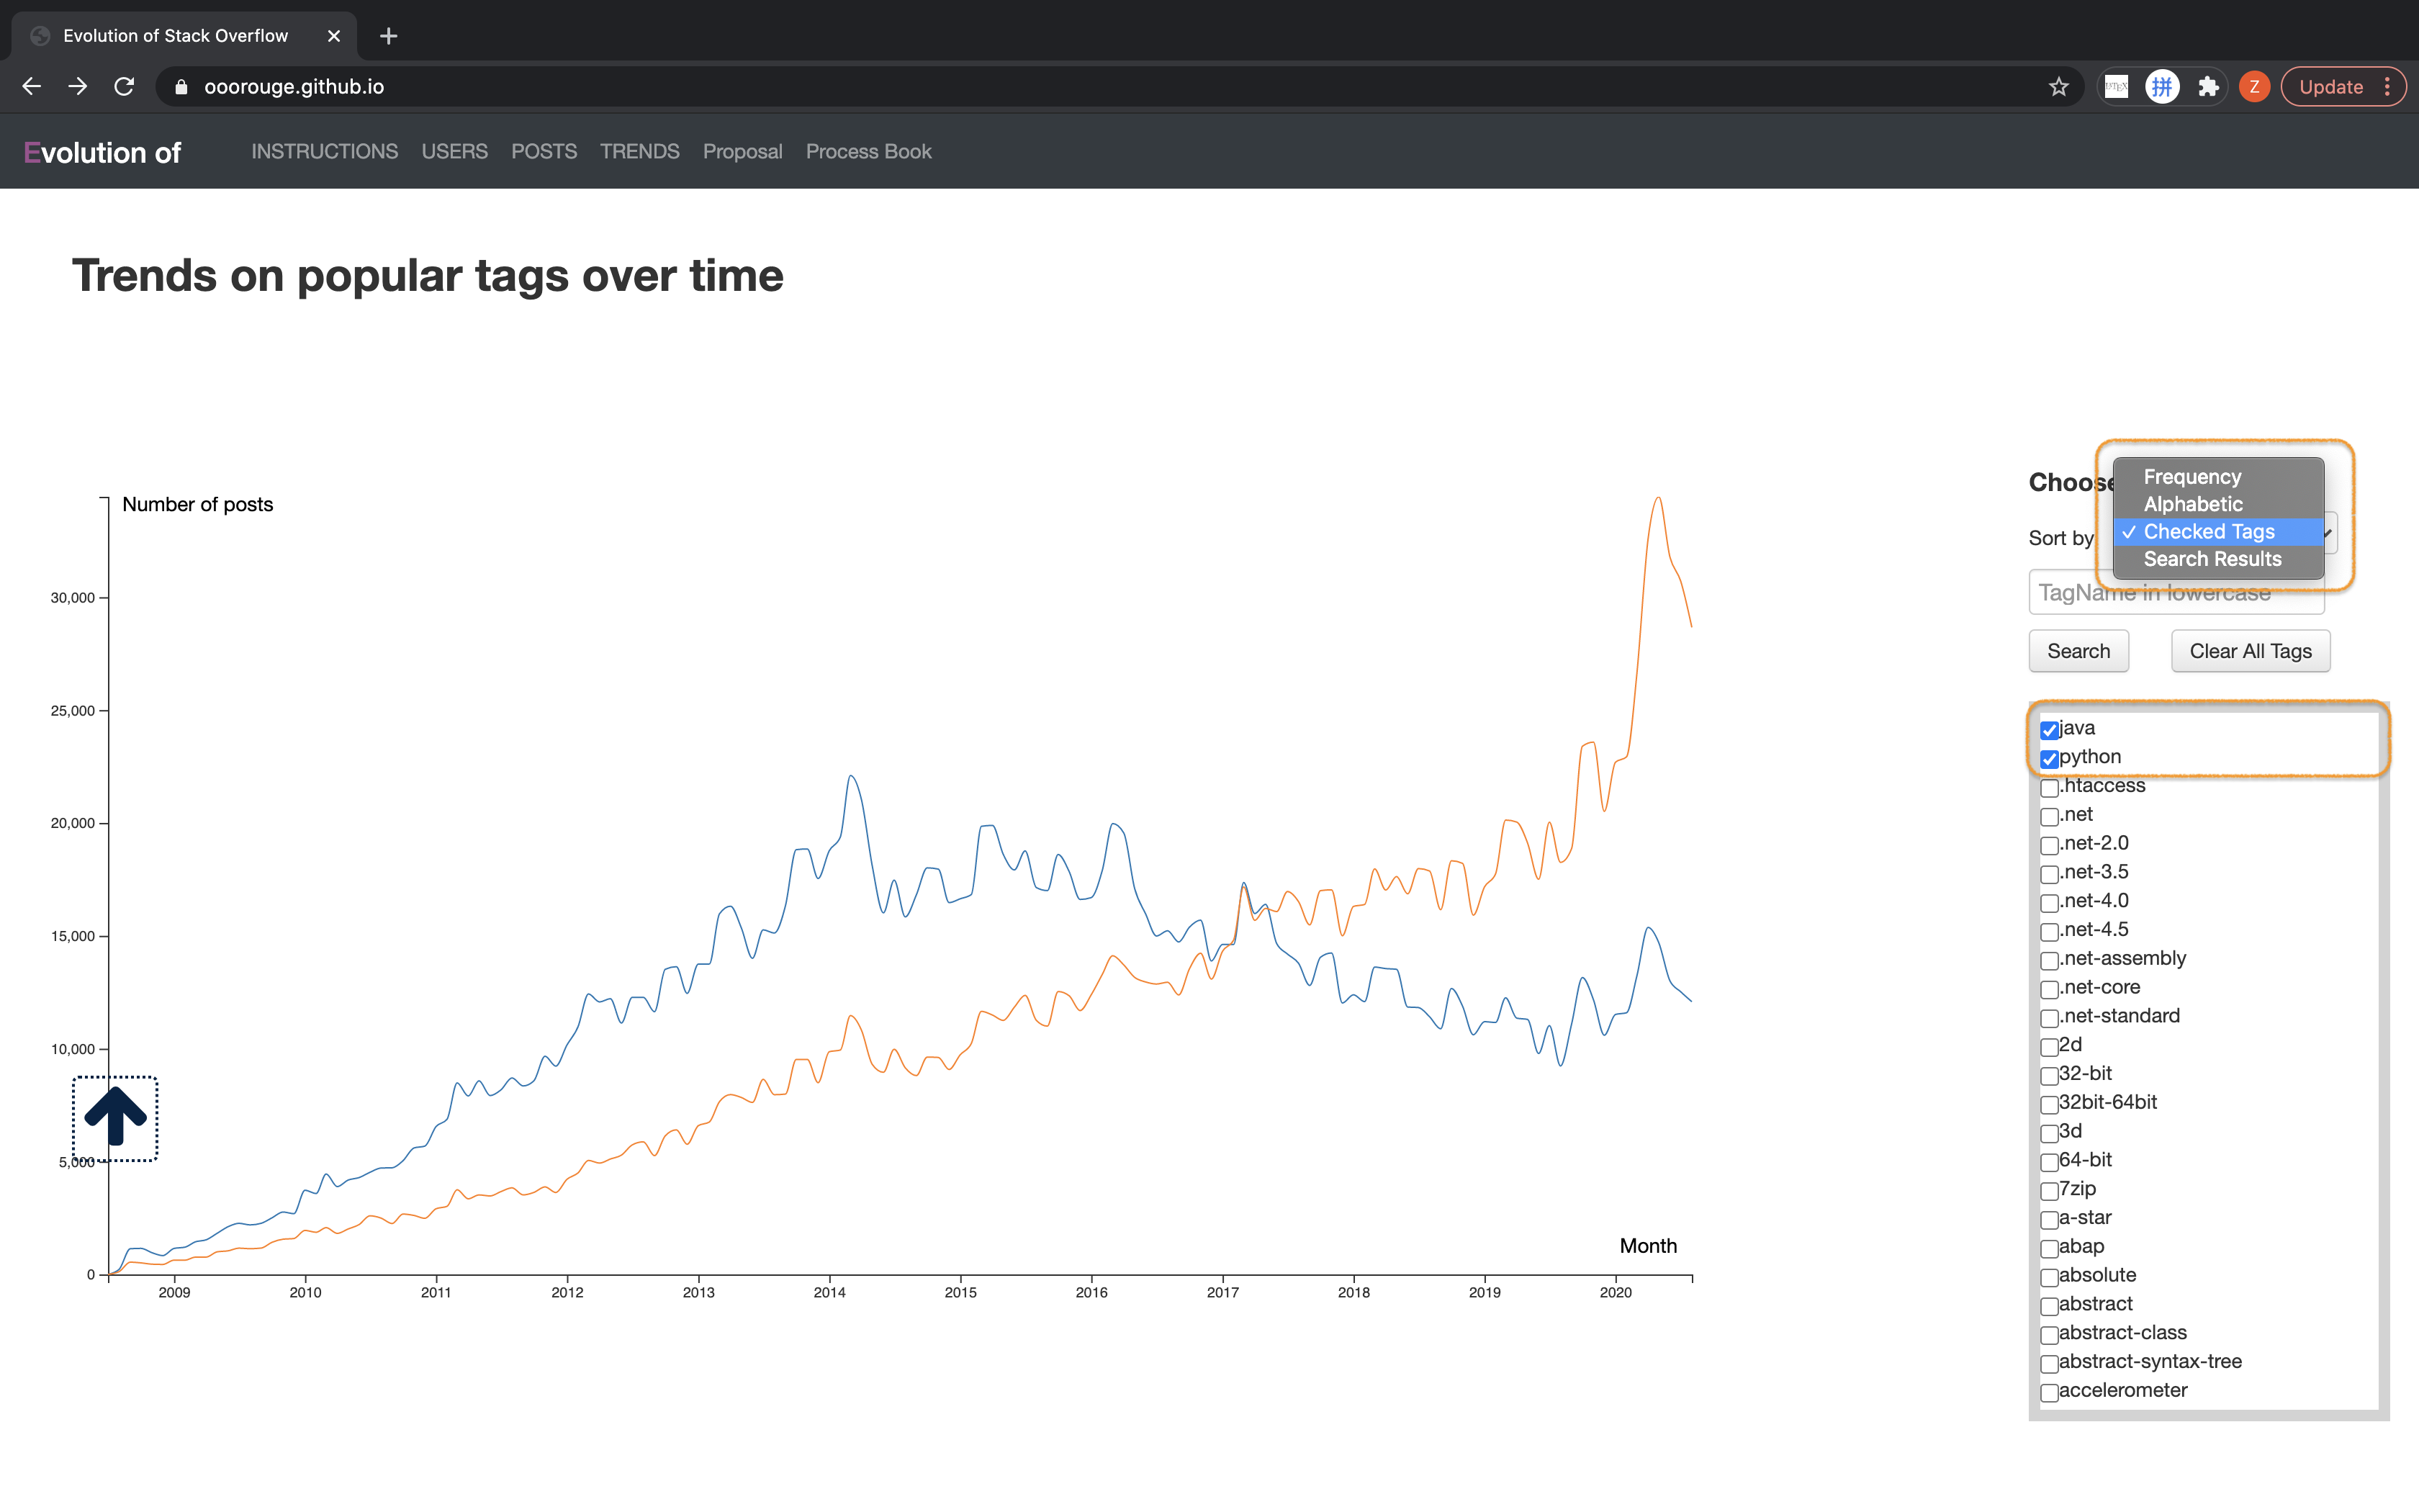
Task: Check the 32-bit tag checkbox
Action: 2049,1076
